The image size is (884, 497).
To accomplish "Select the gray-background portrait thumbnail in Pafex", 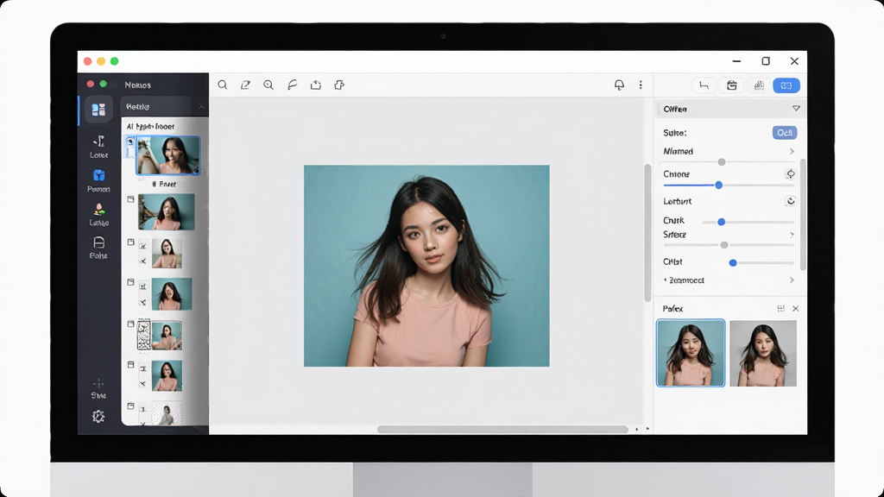I will coord(763,353).
